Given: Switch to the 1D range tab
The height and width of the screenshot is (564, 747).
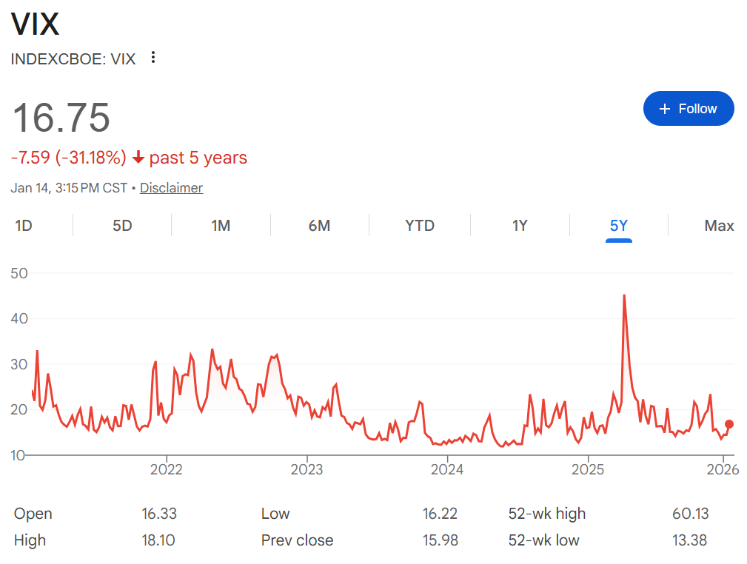Looking at the screenshot, I should point(24,226).
